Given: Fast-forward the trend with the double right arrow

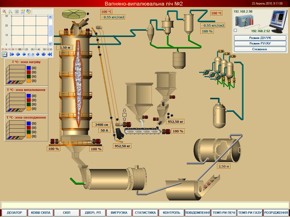Looking at the screenshot, I should (43, 54).
